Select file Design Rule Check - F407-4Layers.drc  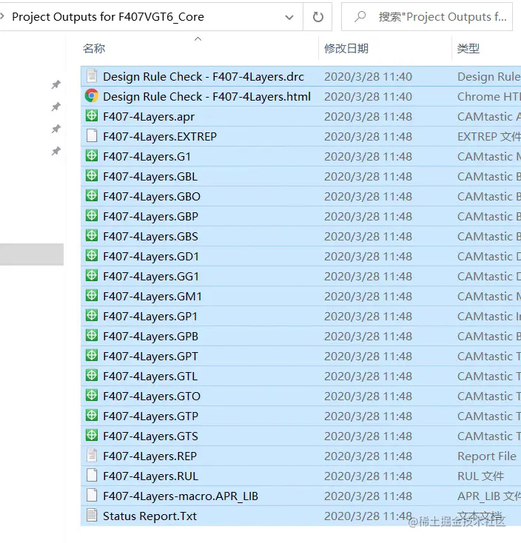[204, 76]
